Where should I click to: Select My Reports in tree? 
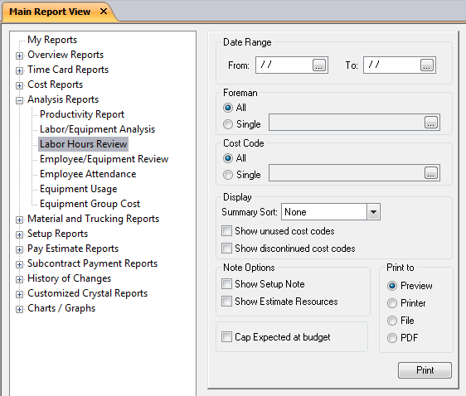(x=52, y=40)
